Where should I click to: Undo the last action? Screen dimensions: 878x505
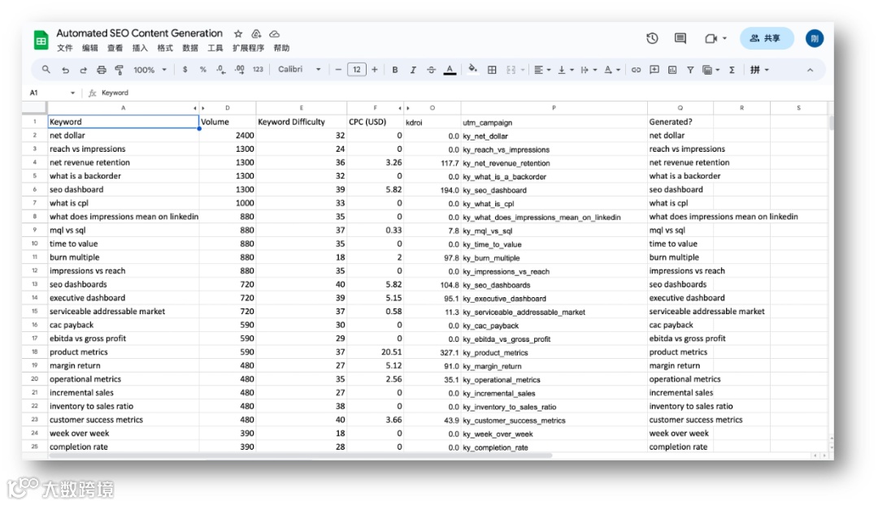(66, 70)
